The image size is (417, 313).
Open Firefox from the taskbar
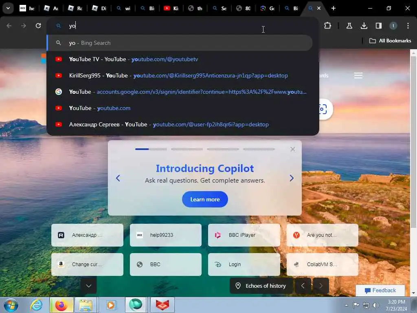pyautogui.click(x=61, y=305)
